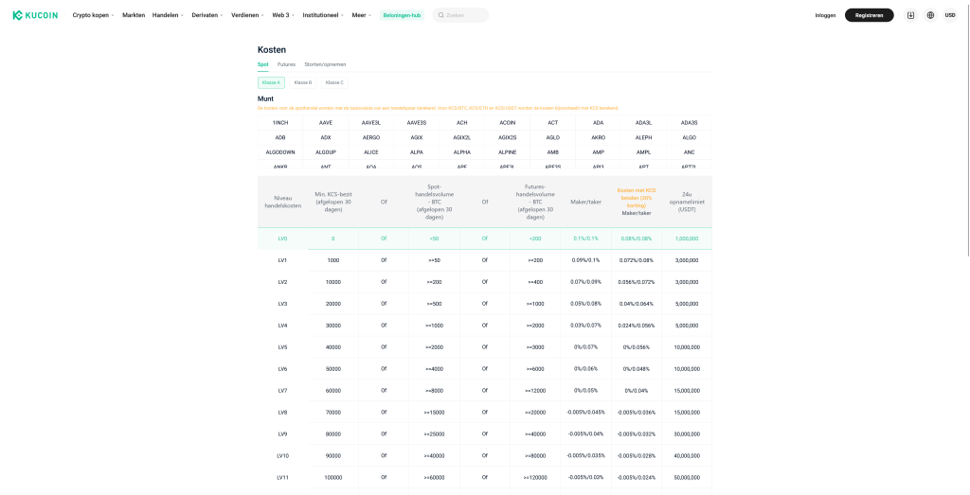
Task: Click the page vertical scrollbar
Action: pos(967,130)
